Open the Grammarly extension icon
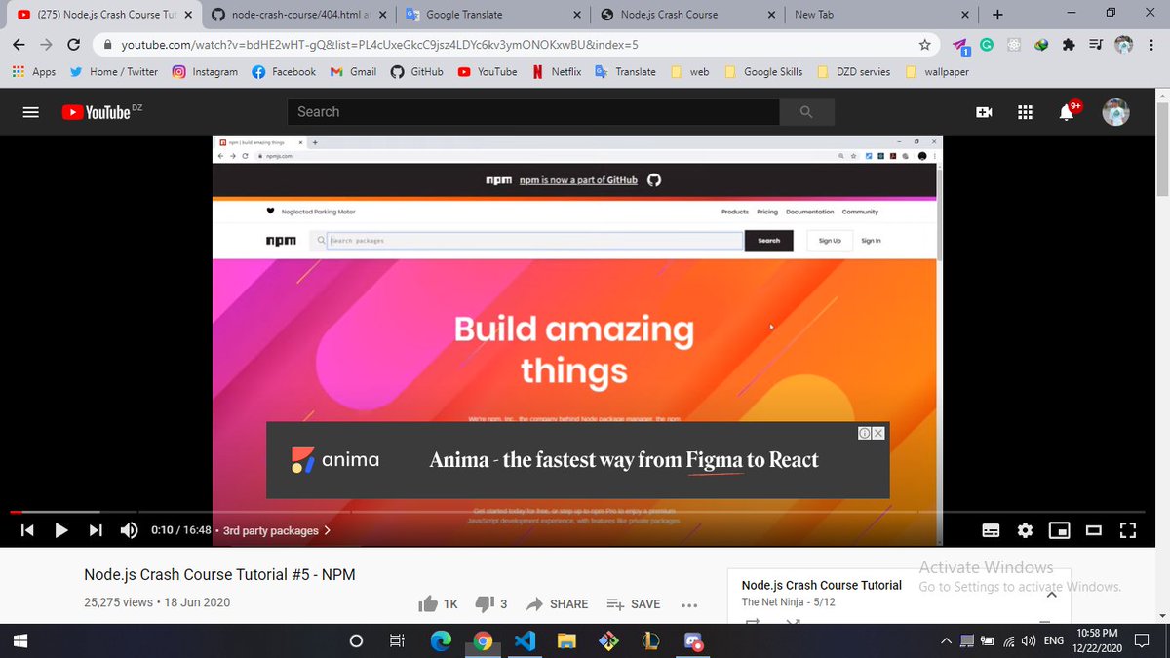 click(987, 44)
